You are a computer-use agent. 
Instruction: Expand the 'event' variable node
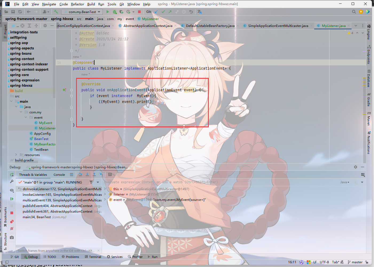click(105, 200)
